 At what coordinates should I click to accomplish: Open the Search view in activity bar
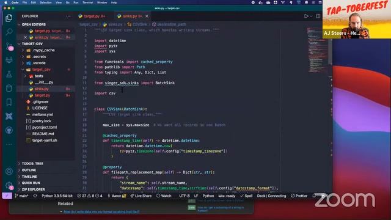pos(9,32)
